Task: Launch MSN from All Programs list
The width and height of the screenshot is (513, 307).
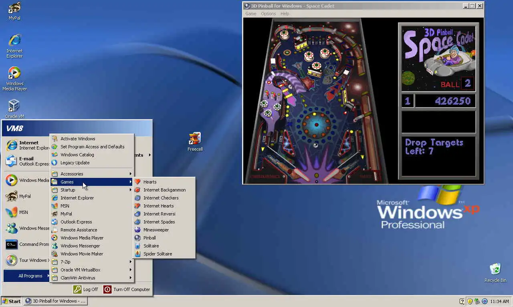Action: tap(92, 206)
